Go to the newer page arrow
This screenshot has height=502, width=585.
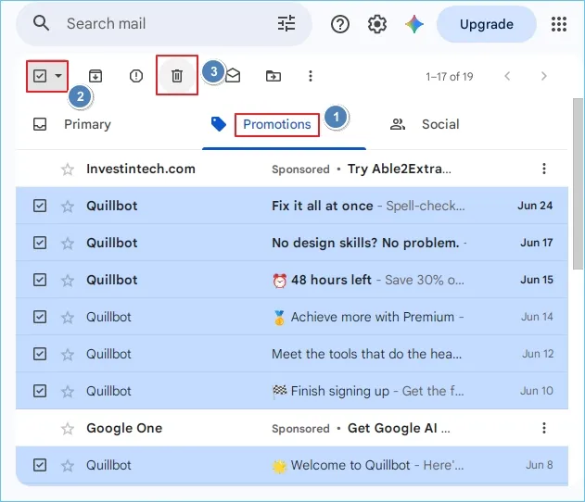(507, 76)
